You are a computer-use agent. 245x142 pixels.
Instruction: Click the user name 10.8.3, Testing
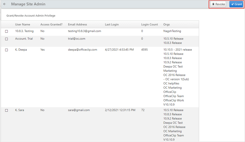pos(24,31)
